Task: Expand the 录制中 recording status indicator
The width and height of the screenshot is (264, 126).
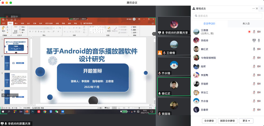Action: [12, 16]
